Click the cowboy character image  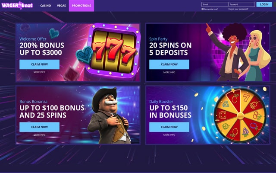(109, 115)
